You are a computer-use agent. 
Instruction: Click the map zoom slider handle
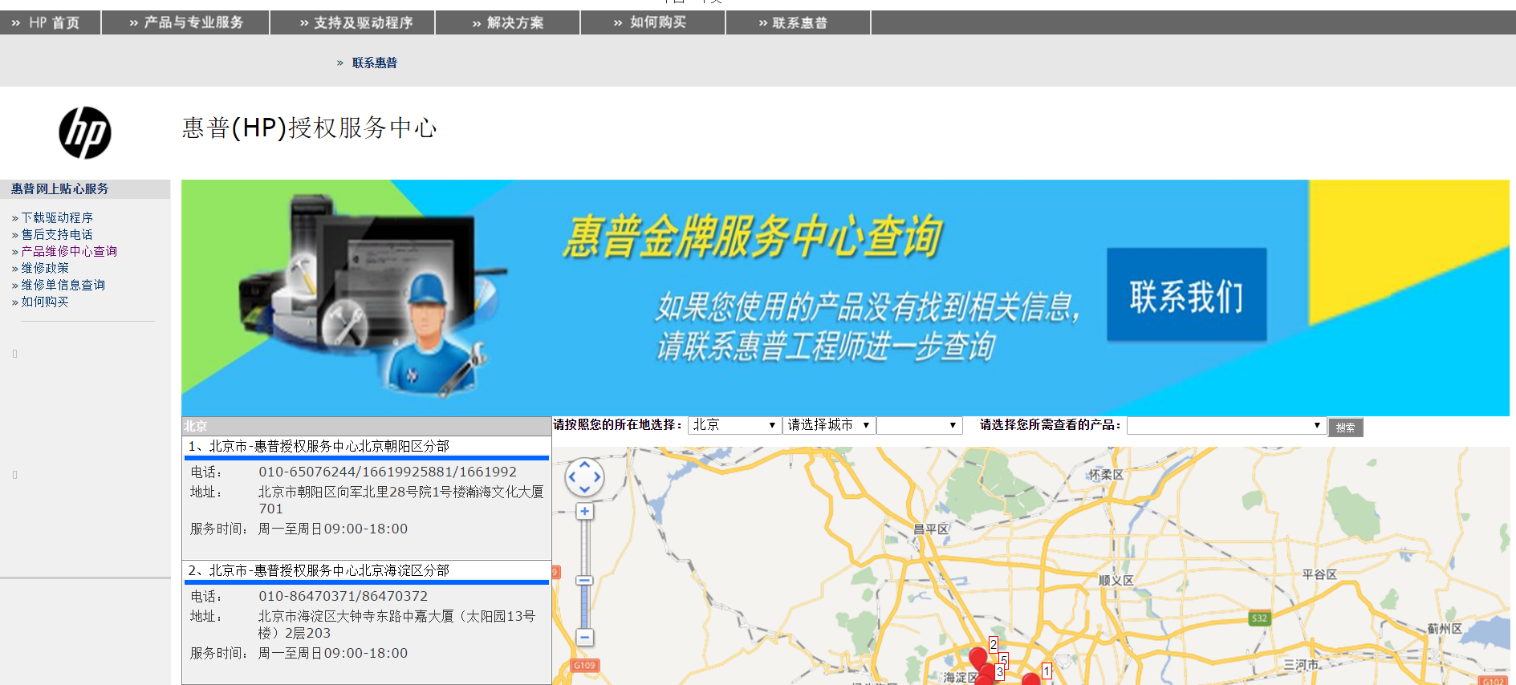click(585, 580)
